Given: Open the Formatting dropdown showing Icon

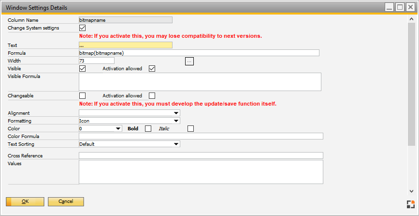Looking at the screenshot, I should pyautogui.click(x=176, y=121).
